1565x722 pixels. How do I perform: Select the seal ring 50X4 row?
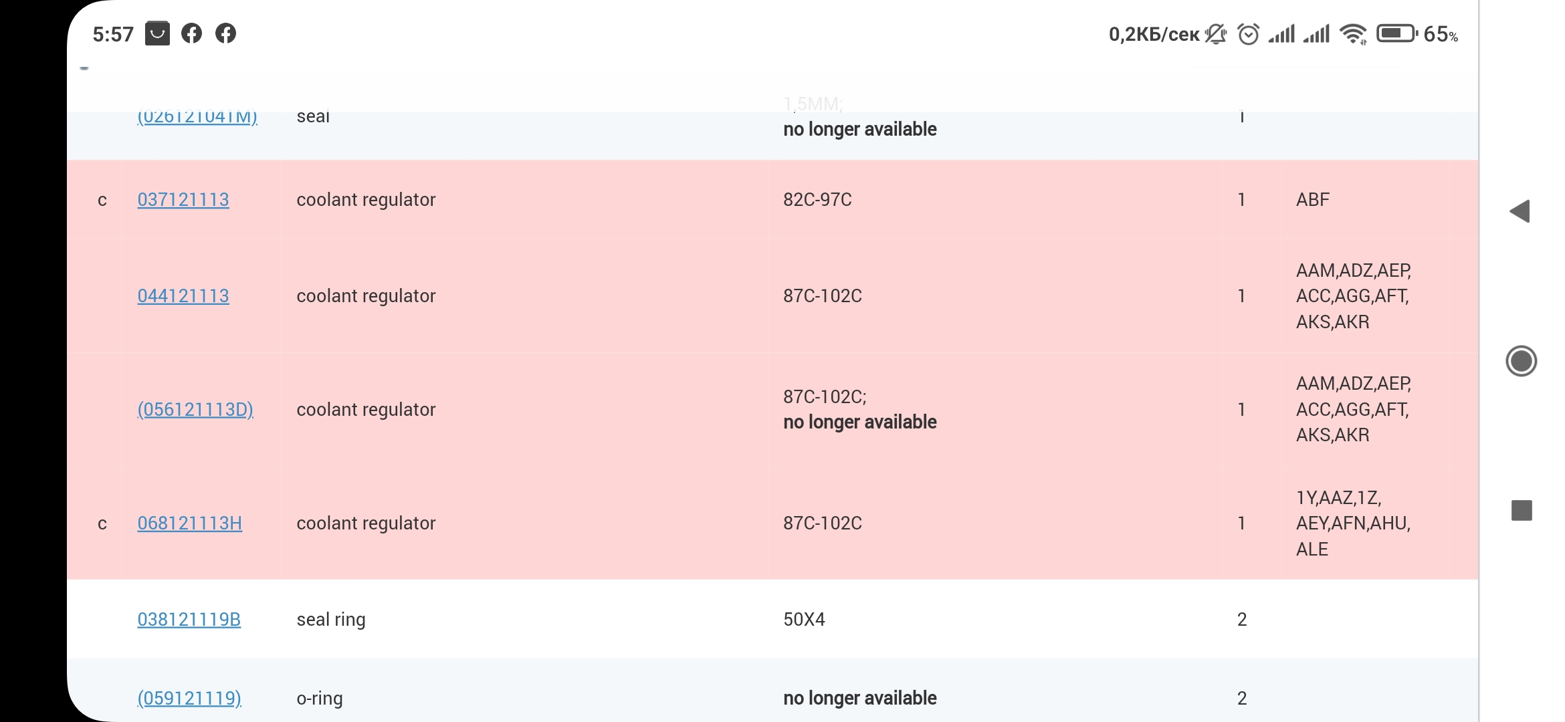tap(804, 620)
